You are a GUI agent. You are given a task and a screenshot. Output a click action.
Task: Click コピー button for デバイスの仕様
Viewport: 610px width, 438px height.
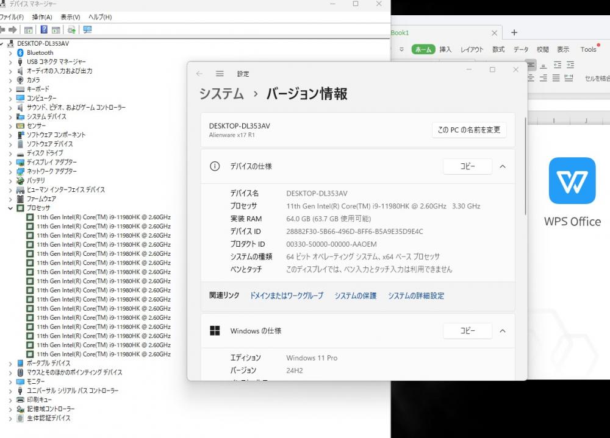468,166
